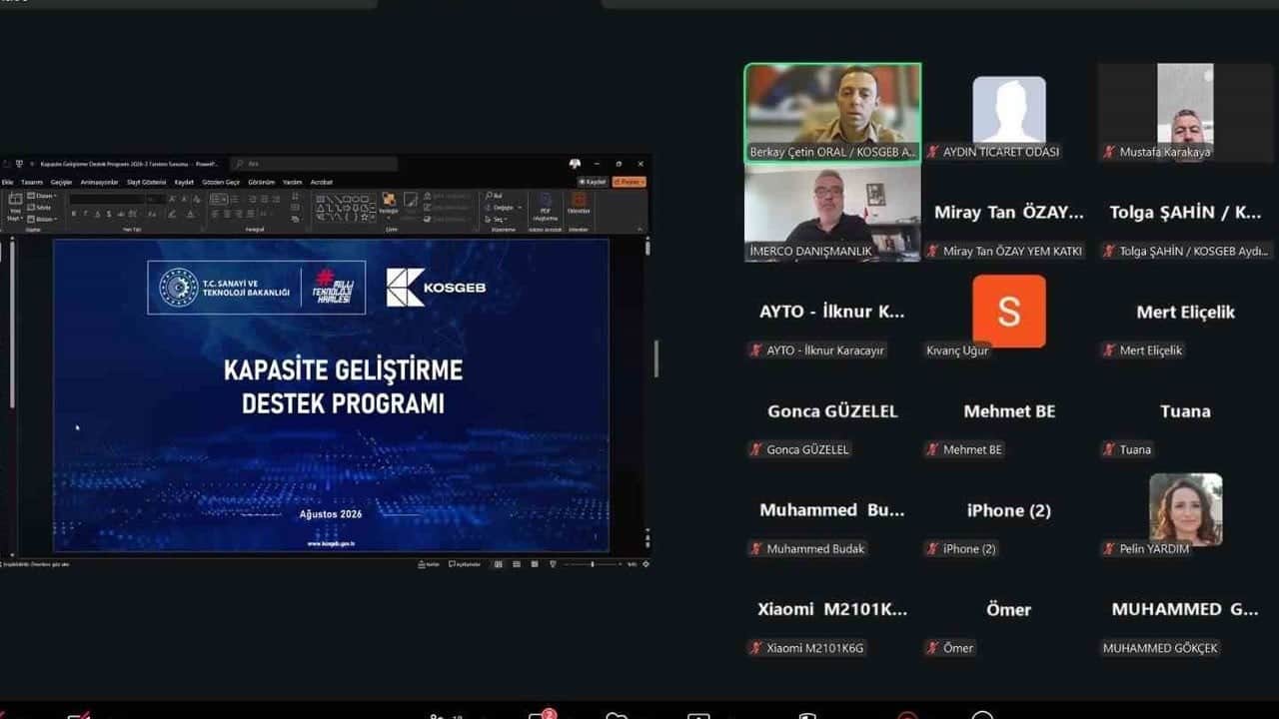
Task: Switch to Slide Sorter view
Action: point(518,564)
